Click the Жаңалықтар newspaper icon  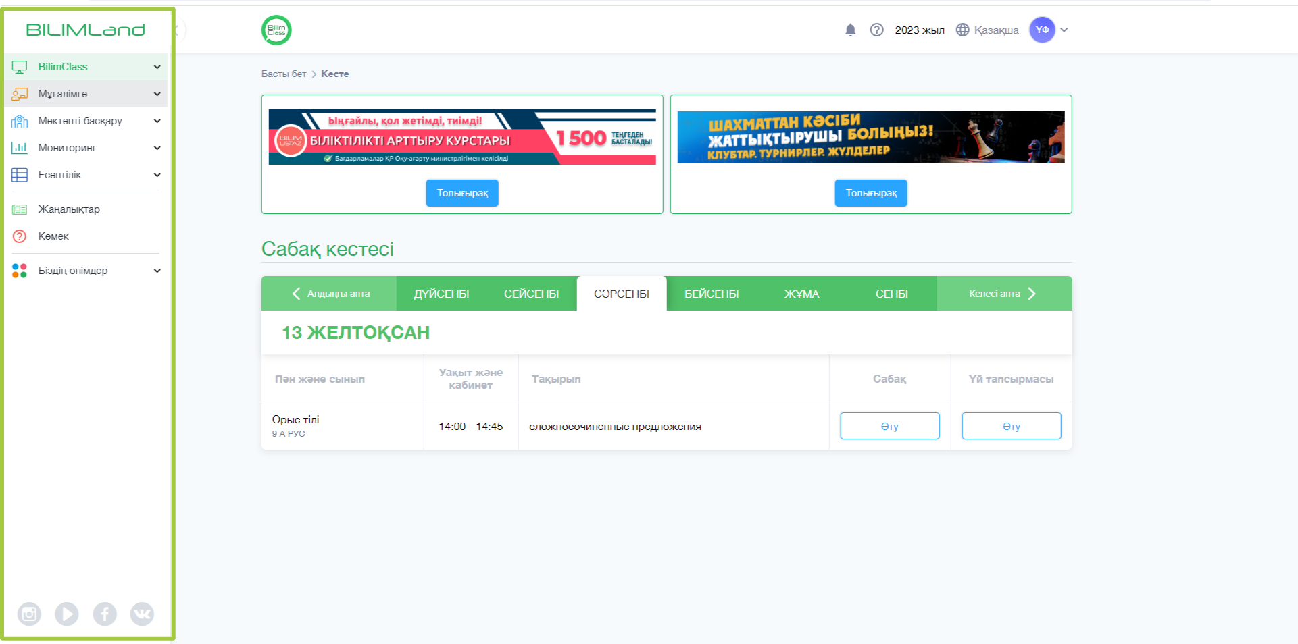pyautogui.click(x=20, y=209)
